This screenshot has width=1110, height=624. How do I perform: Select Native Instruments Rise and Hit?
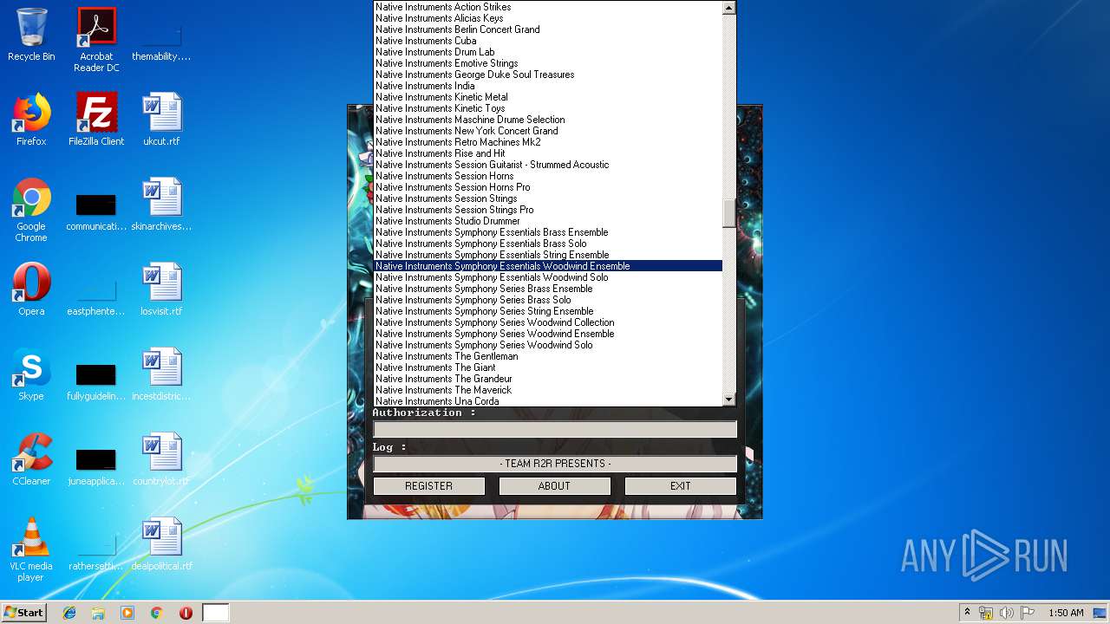[548, 153]
